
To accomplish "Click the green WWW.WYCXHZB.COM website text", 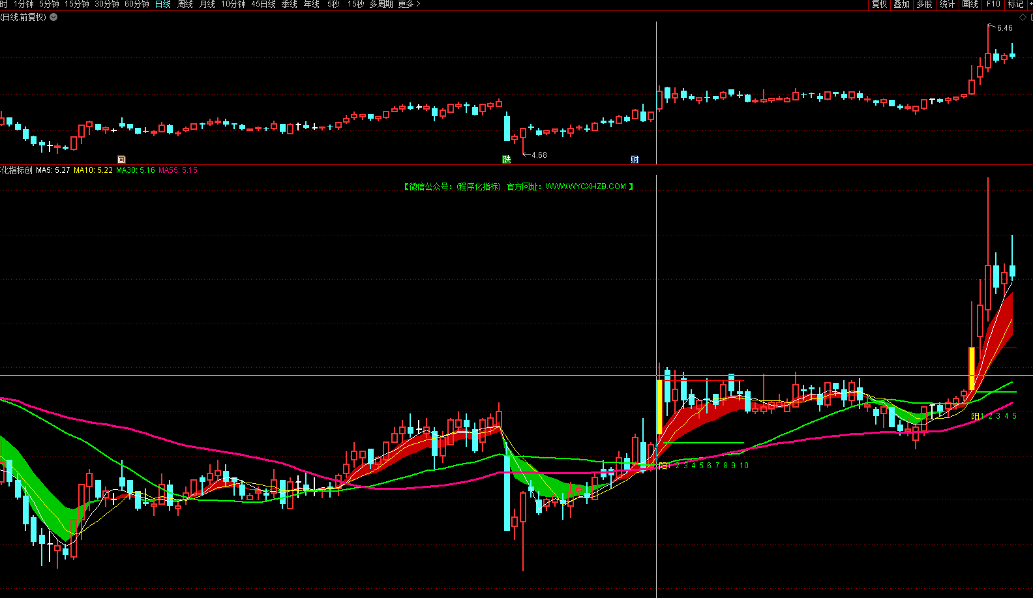I will 586,187.
